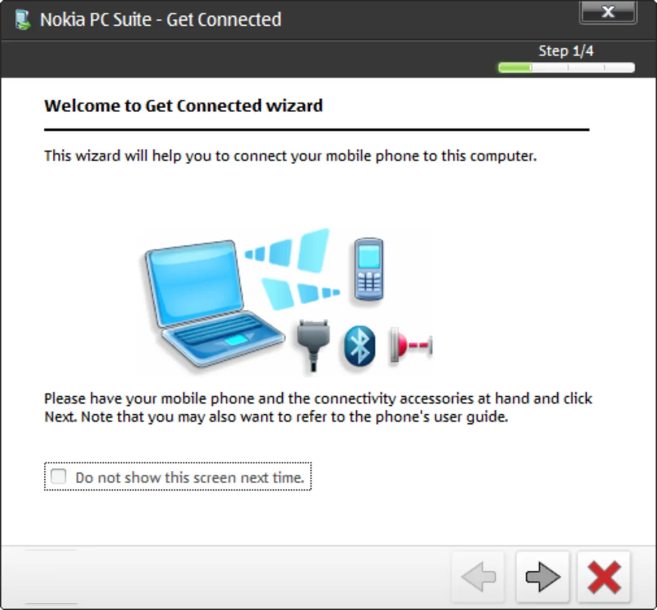The width and height of the screenshot is (657, 610).
Task: Click the mobile phone illustration
Action: point(368,269)
